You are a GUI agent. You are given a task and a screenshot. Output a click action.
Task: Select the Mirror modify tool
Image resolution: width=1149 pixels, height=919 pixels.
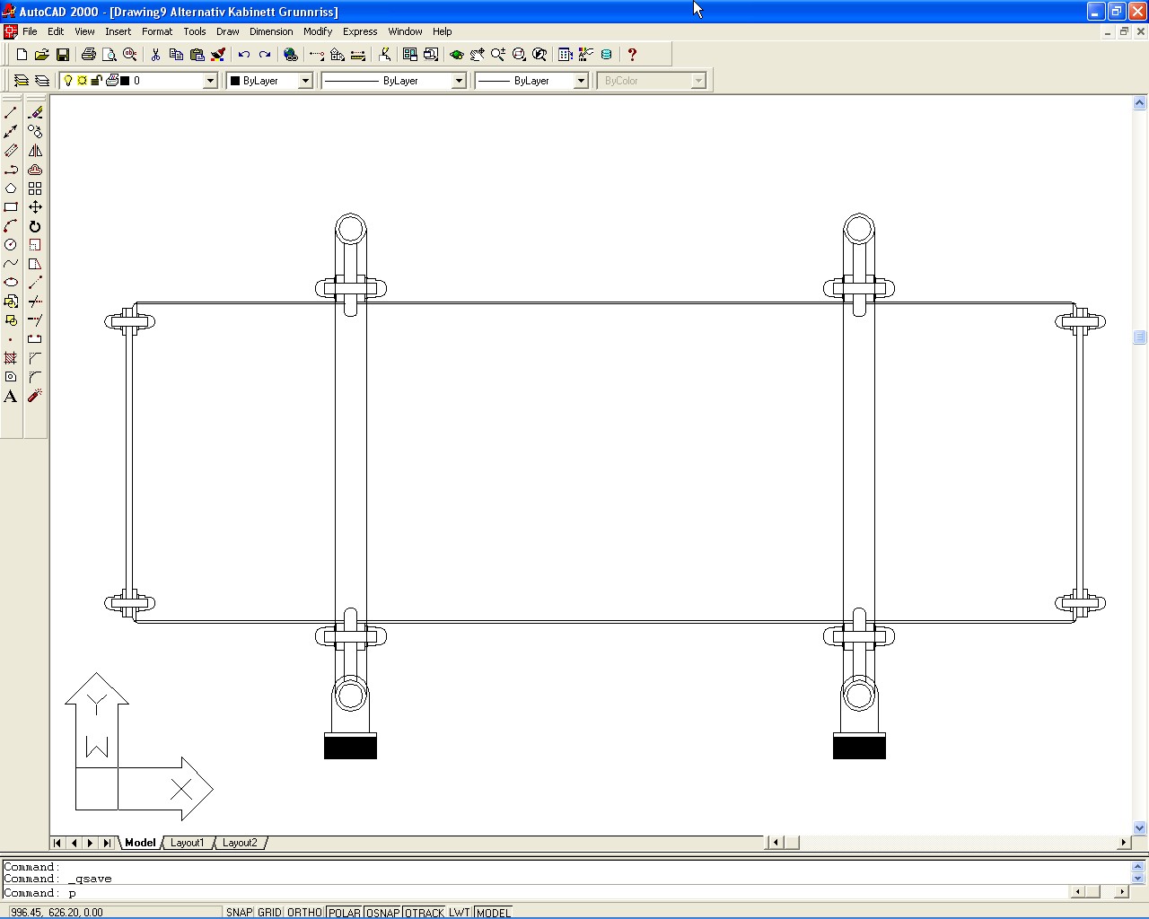pos(35,151)
